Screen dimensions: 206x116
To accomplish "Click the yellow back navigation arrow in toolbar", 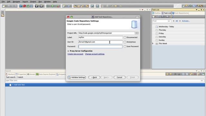I will (x=116, y=6).
